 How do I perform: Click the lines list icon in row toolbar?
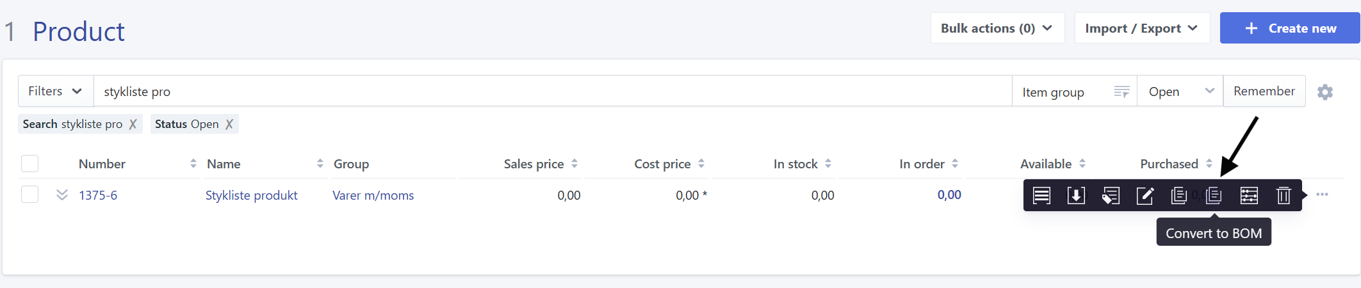[x=1041, y=195]
